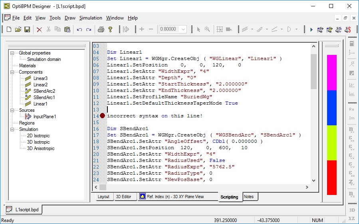Select SBendArc2 component in the tree
Screen dimensions: 359x224
point(44,91)
